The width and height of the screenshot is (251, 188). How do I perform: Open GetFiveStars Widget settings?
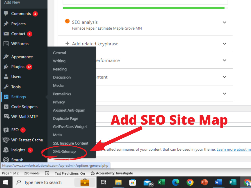click(70, 127)
